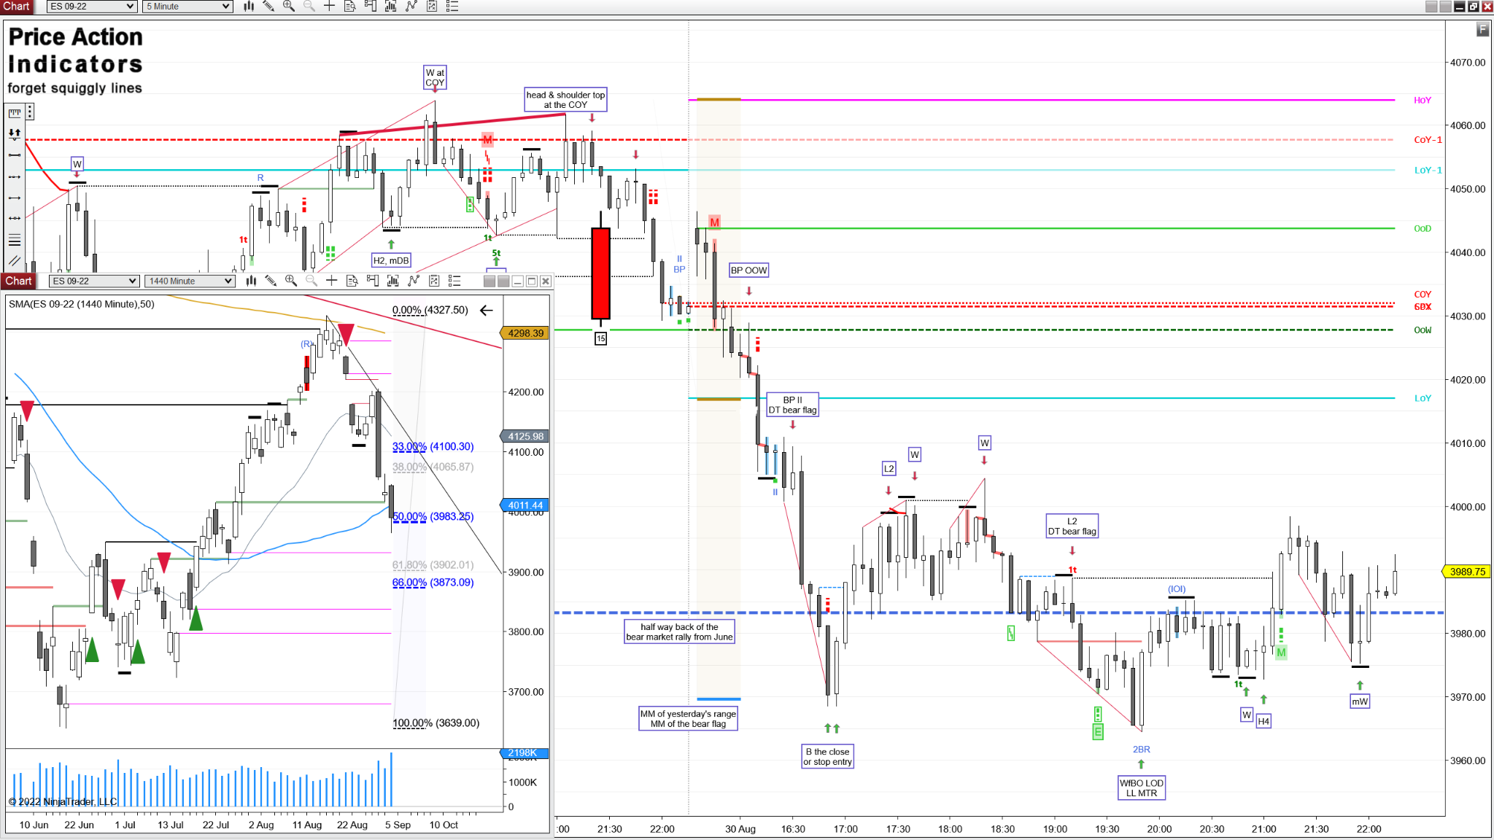Screen dimensions: 1494x840
Task: Select the extended line arrow tool with two nodes
Action: click(x=15, y=176)
